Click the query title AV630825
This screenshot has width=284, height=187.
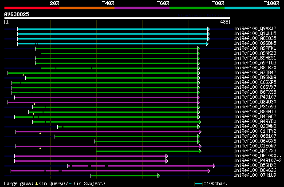coord(17,14)
